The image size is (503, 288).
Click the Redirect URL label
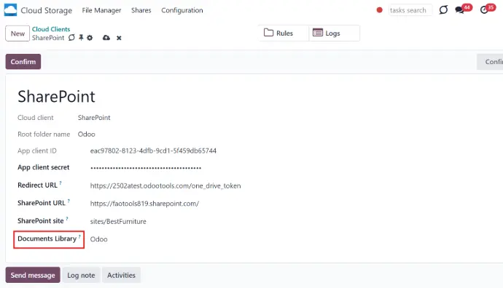[x=37, y=185]
